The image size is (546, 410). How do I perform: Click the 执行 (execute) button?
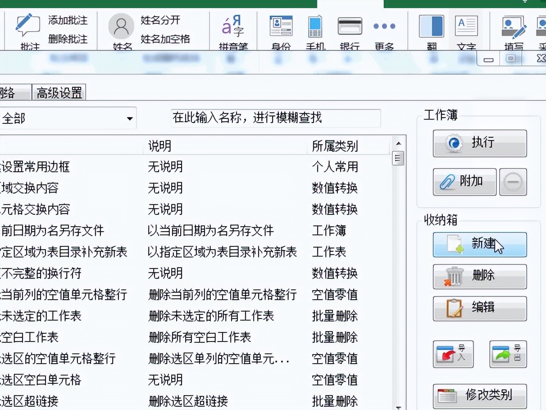[480, 143]
